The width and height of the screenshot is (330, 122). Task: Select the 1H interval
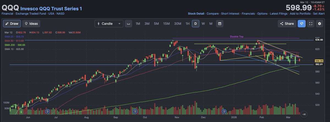188,24
